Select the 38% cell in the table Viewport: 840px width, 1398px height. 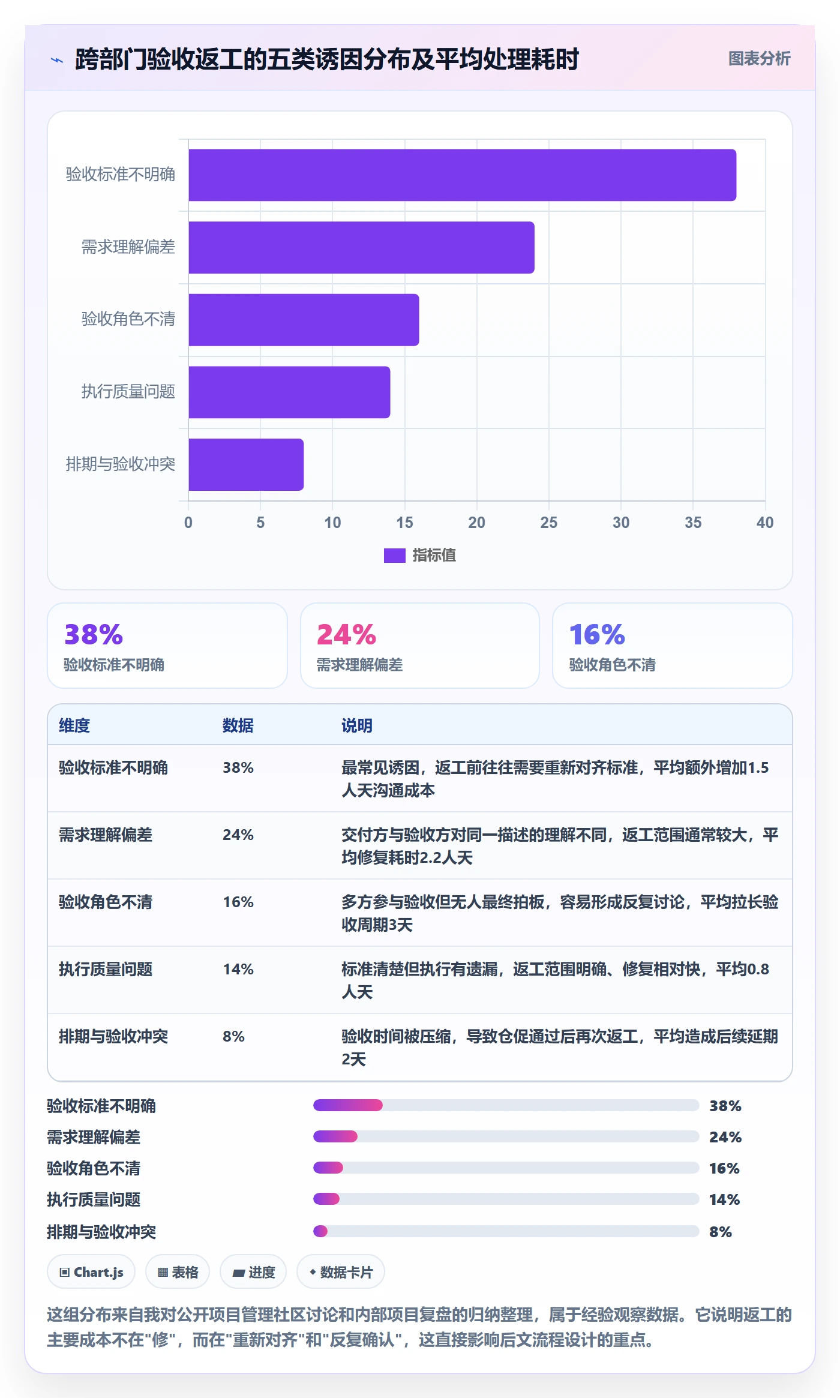tap(238, 767)
